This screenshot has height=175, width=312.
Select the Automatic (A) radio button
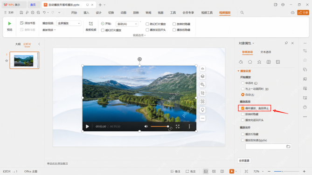point(243,94)
